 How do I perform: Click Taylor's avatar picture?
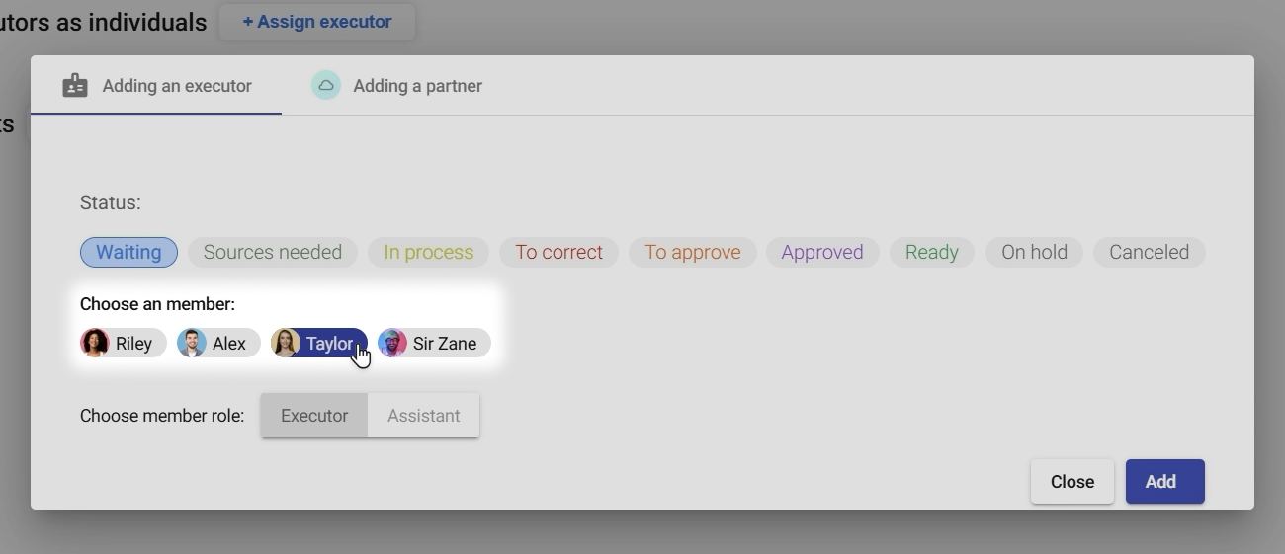click(286, 343)
